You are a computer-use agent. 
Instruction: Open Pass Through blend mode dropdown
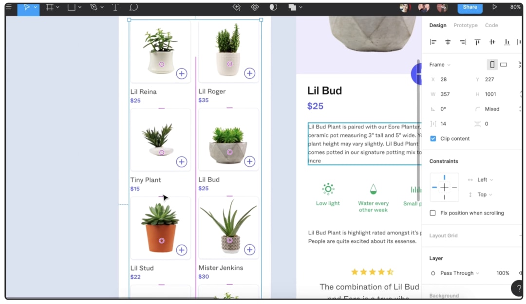point(460,273)
